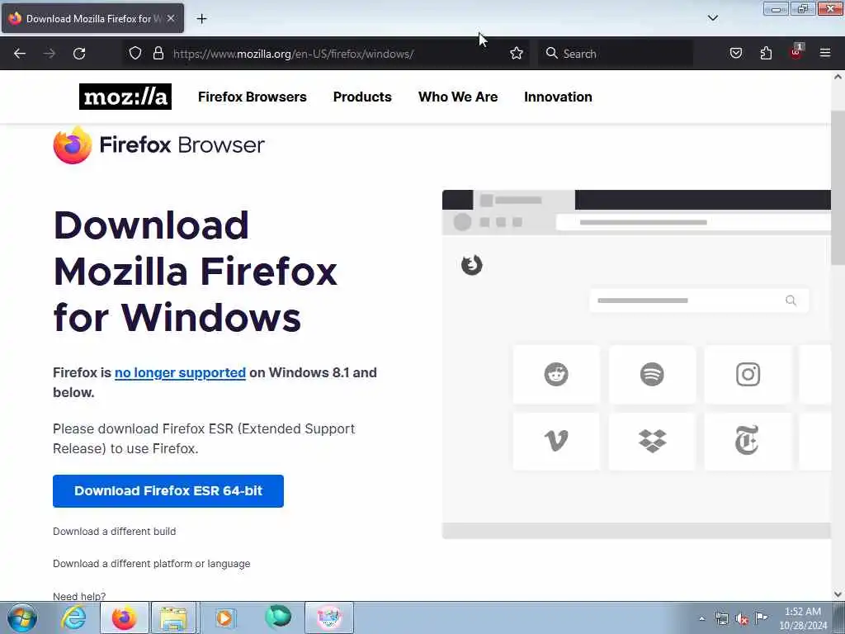Click the Firefox Browser logo

(159, 145)
